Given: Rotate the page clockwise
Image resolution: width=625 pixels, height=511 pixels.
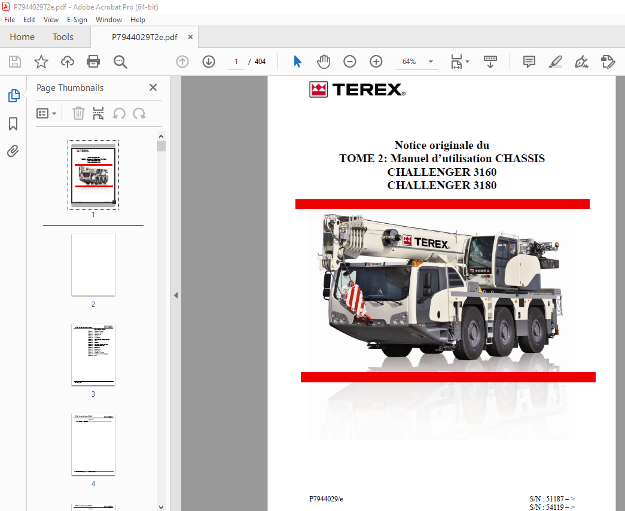Looking at the screenshot, I should click(139, 114).
